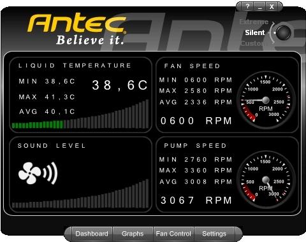Screen dimensions: 306x242
Task: Close the Antec window with X
Action: click(272, 6)
